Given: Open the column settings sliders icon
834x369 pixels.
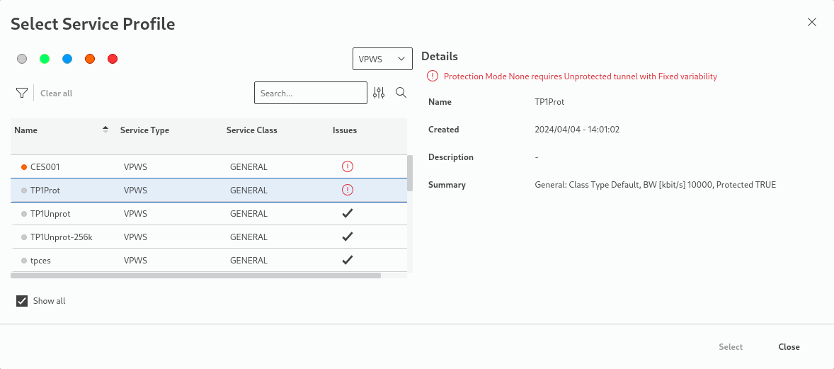Looking at the screenshot, I should tap(379, 93).
